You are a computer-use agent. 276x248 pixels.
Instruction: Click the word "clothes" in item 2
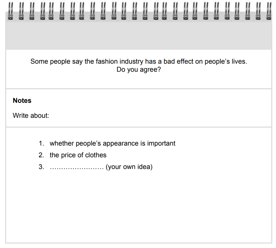(x=96, y=155)
